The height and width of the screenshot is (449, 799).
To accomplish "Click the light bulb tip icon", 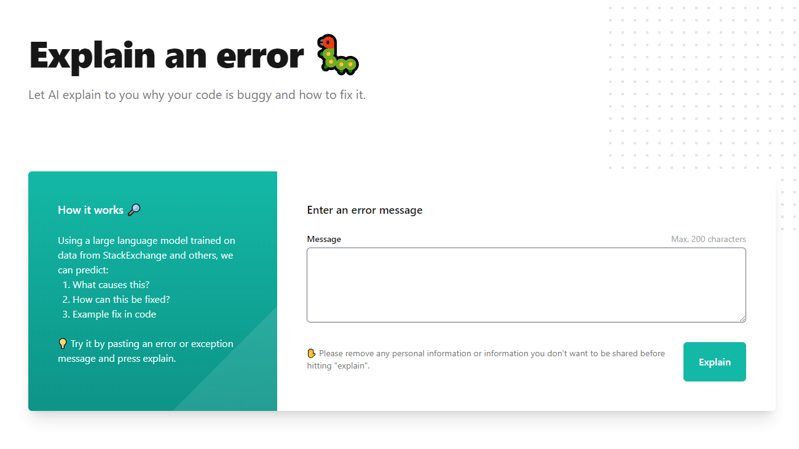I will [62, 343].
